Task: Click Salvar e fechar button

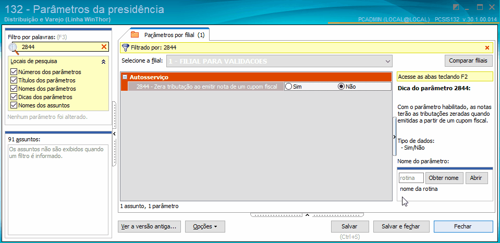Action: point(401,226)
